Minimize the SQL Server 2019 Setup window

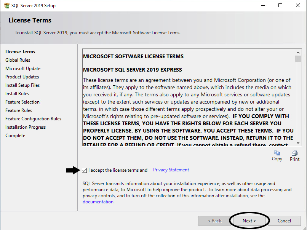[263, 5]
